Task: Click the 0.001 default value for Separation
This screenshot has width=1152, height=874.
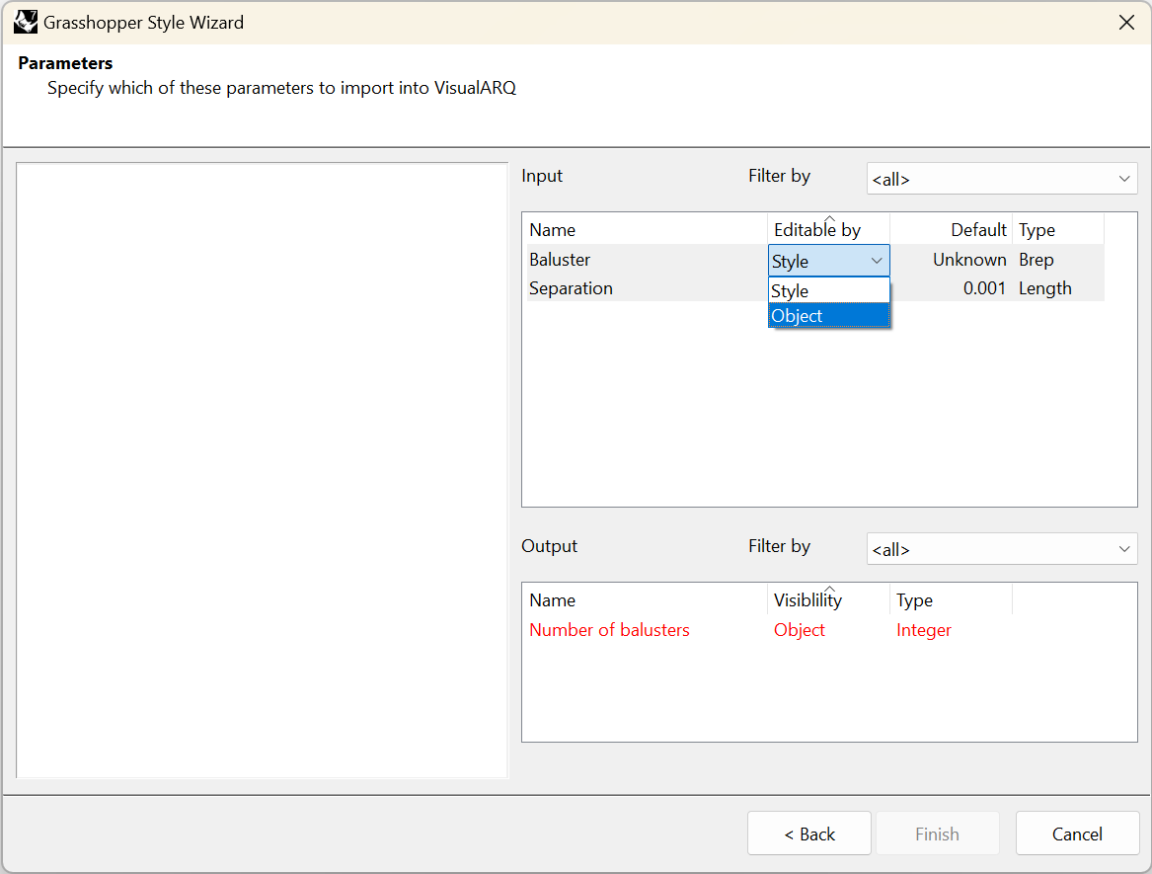Action: [x=984, y=288]
